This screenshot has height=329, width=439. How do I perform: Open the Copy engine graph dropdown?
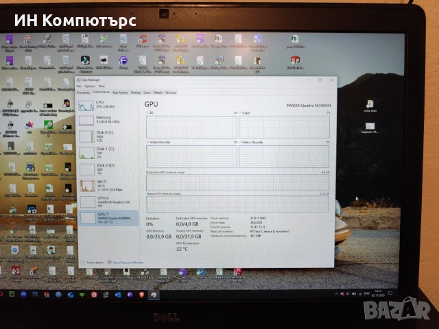(x=244, y=112)
